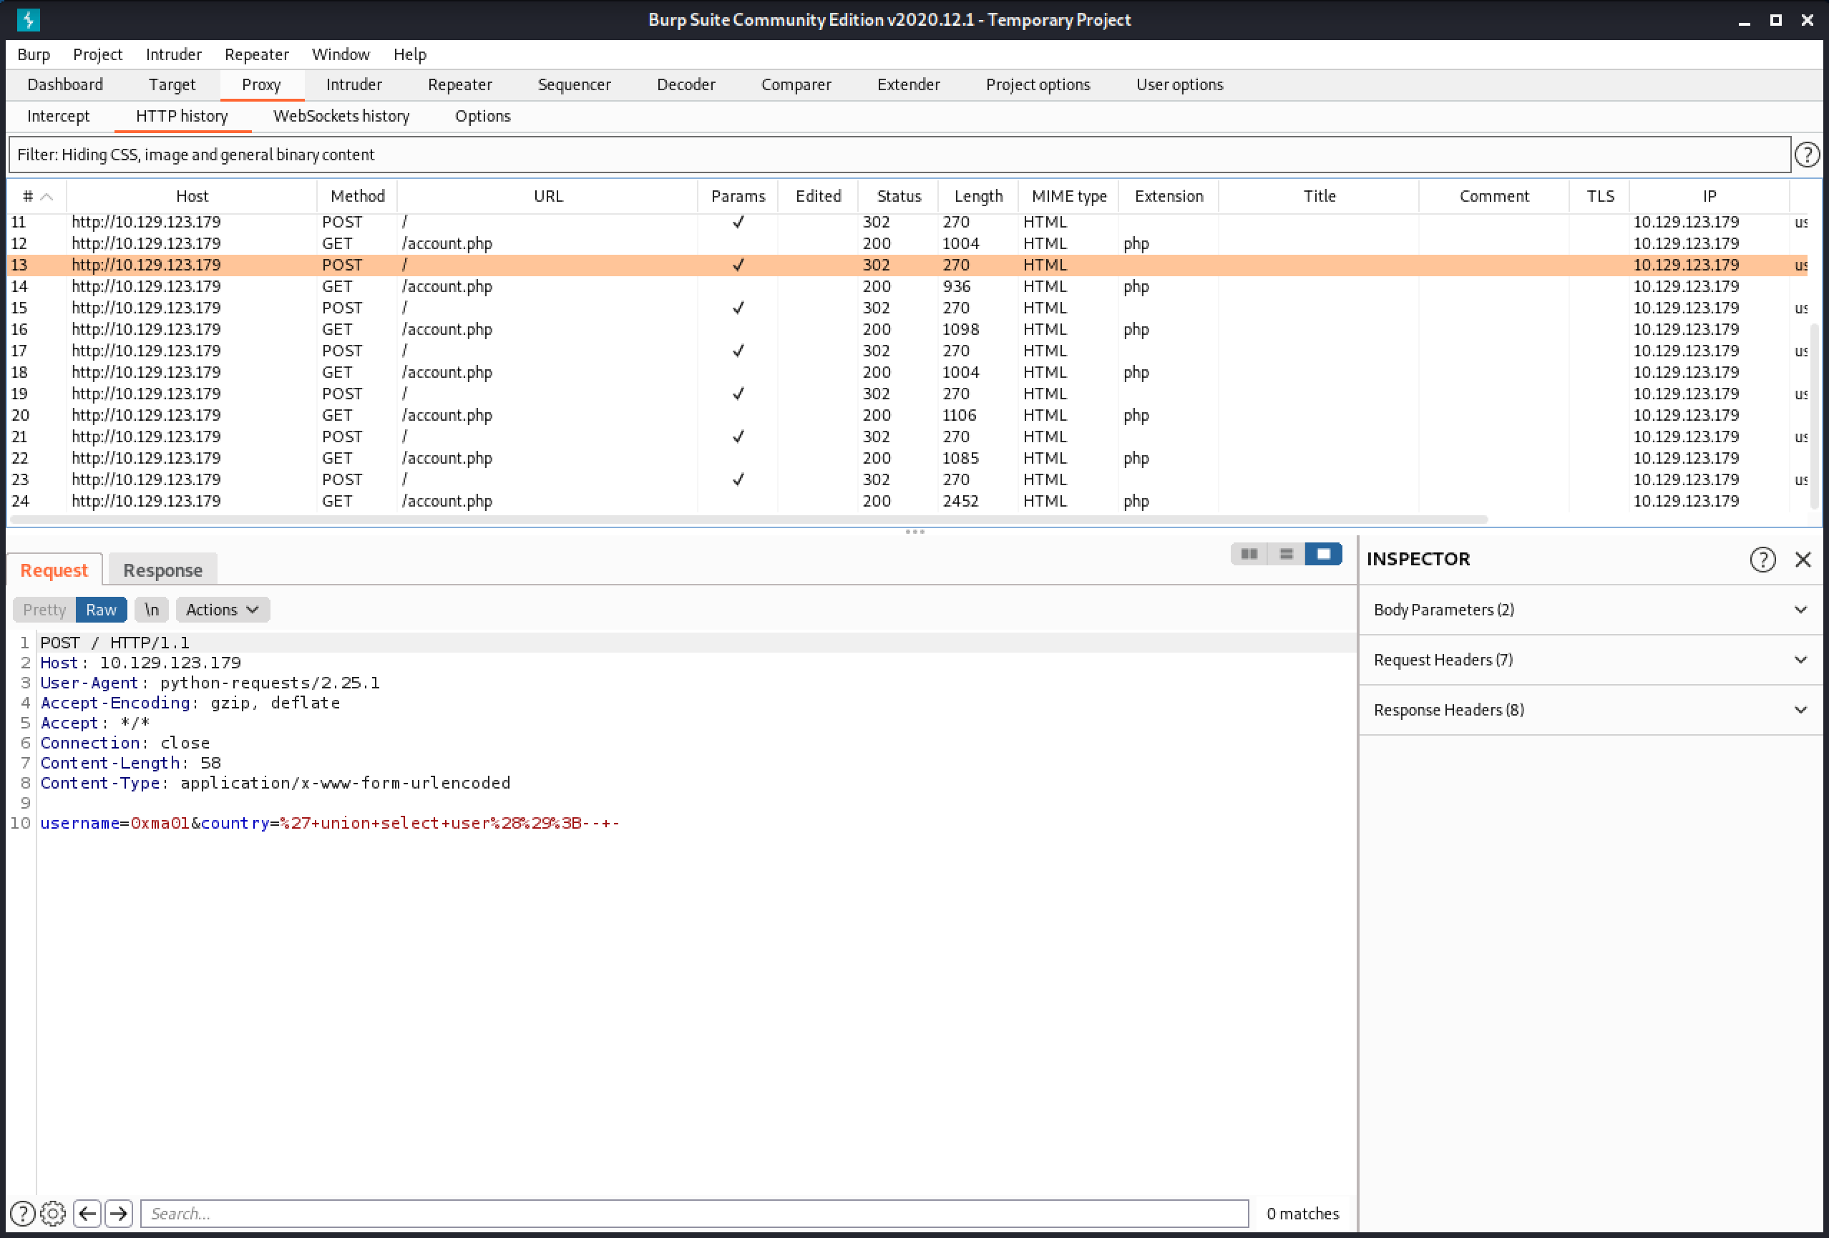
Task: Expand Response Headers (8) section
Action: click(1590, 710)
